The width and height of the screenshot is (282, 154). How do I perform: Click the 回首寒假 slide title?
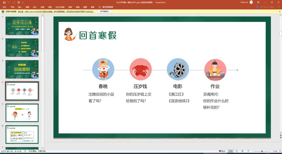[x=98, y=35]
